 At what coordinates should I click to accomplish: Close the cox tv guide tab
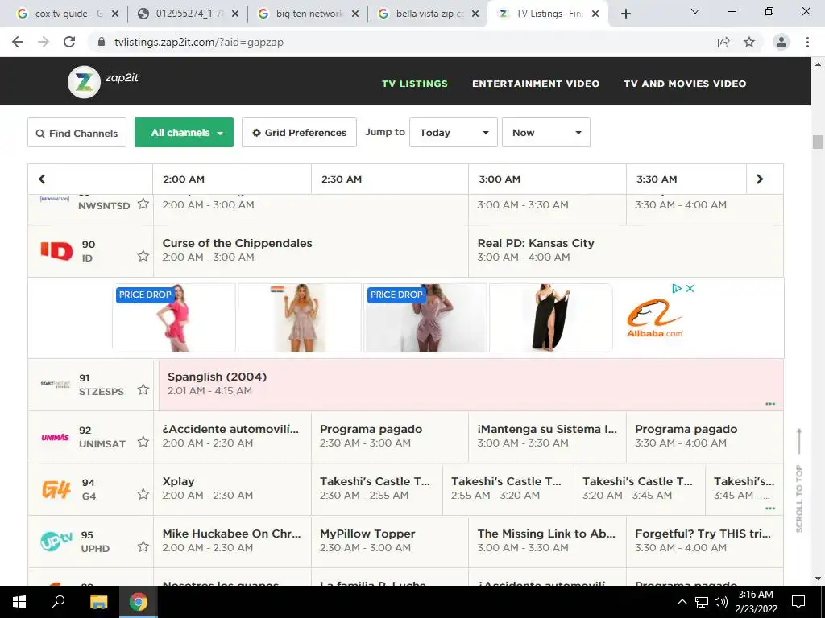point(115,14)
